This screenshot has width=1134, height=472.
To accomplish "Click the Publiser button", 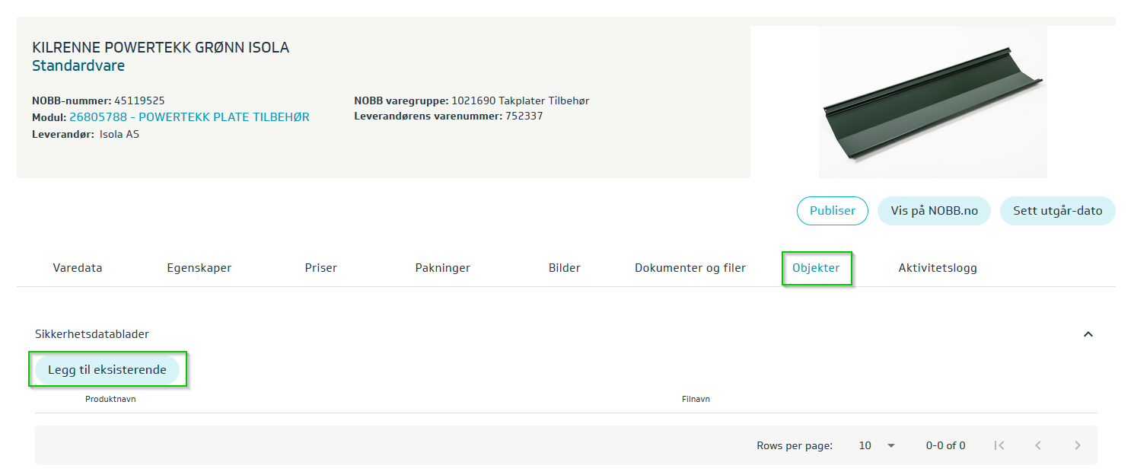I will point(832,211).
